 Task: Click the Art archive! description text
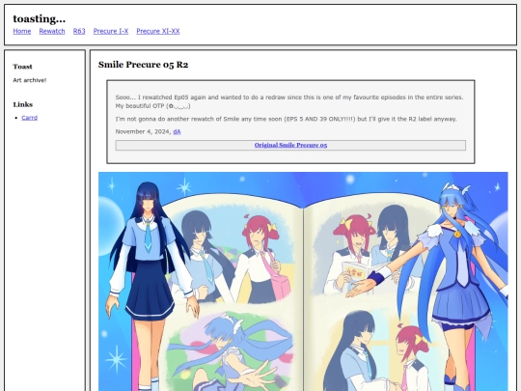tap(30, 80)
